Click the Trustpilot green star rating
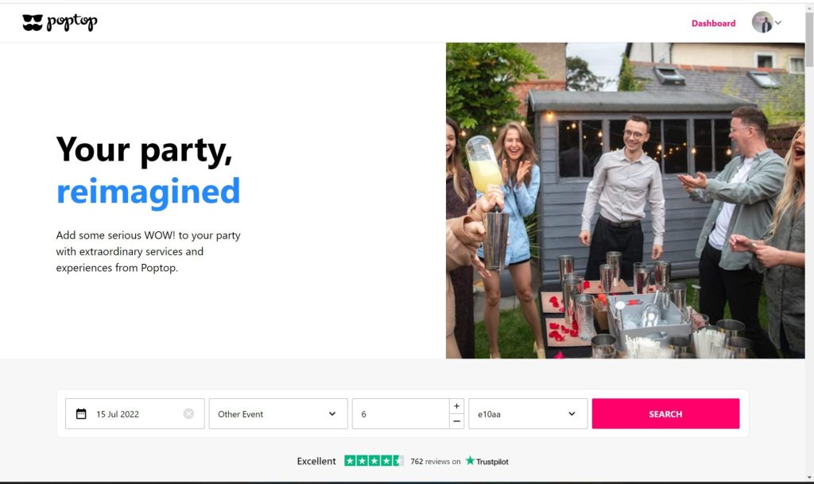Viewport: 814px width, 484px height. (374, 461)
